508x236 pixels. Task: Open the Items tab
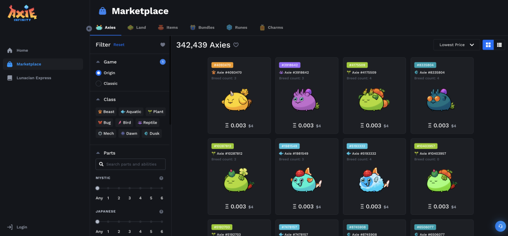pos(168,28)
